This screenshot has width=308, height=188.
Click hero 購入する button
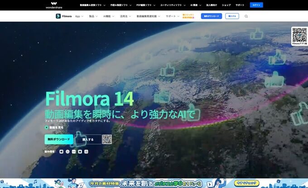[x=88, y=140]
